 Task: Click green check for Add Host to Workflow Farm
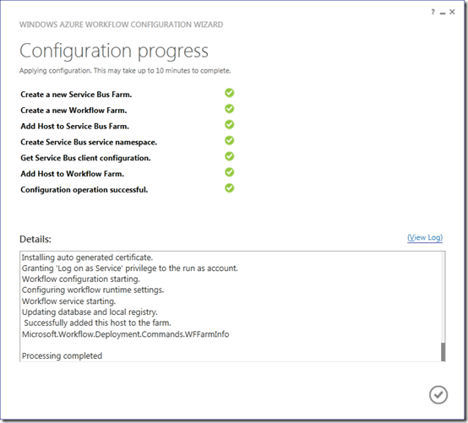pos(229,172)
